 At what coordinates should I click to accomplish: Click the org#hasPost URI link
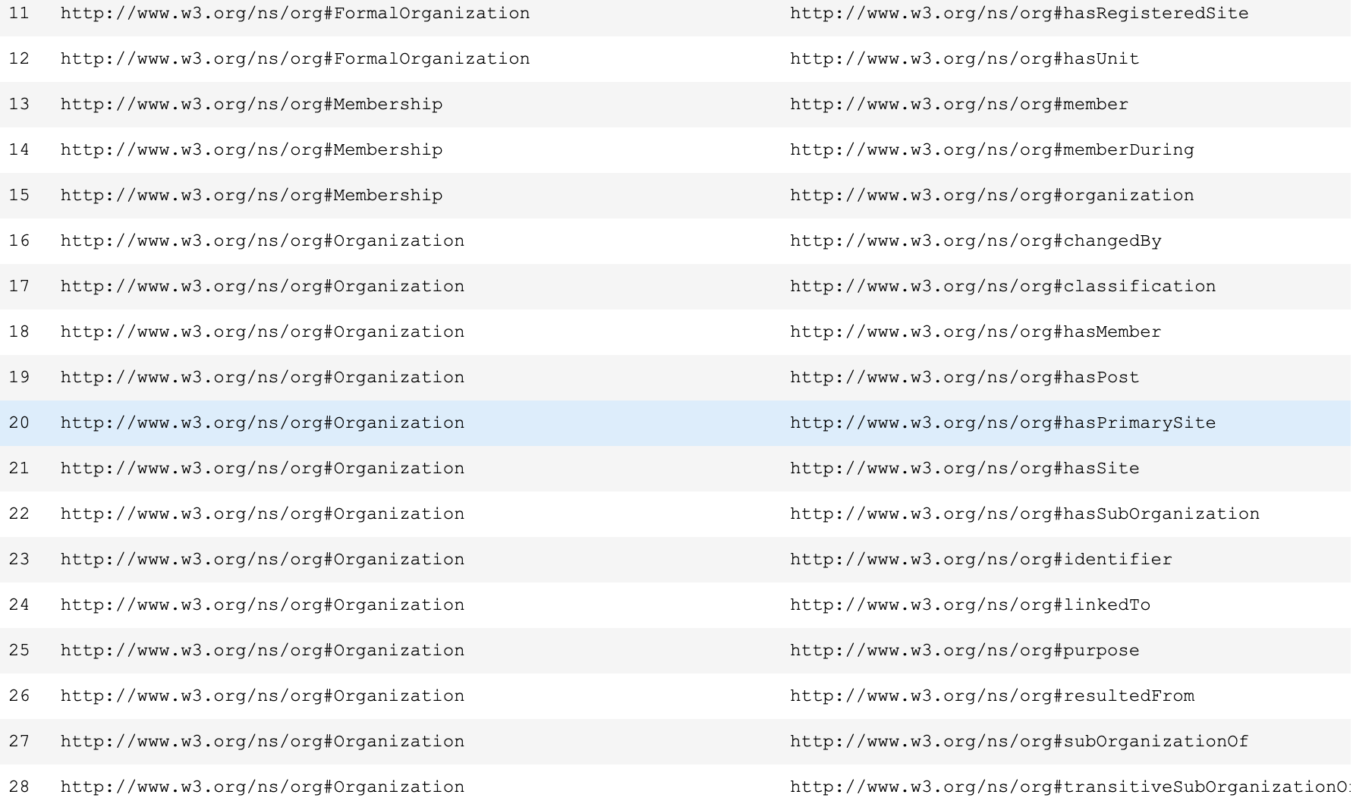pos(964,378)
